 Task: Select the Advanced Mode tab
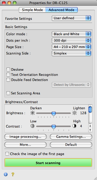pos(61,10)
